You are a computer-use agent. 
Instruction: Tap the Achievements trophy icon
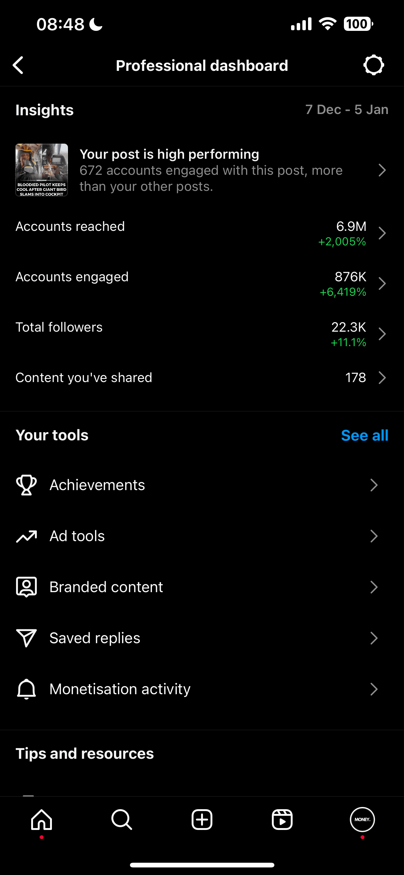(26, 485)
